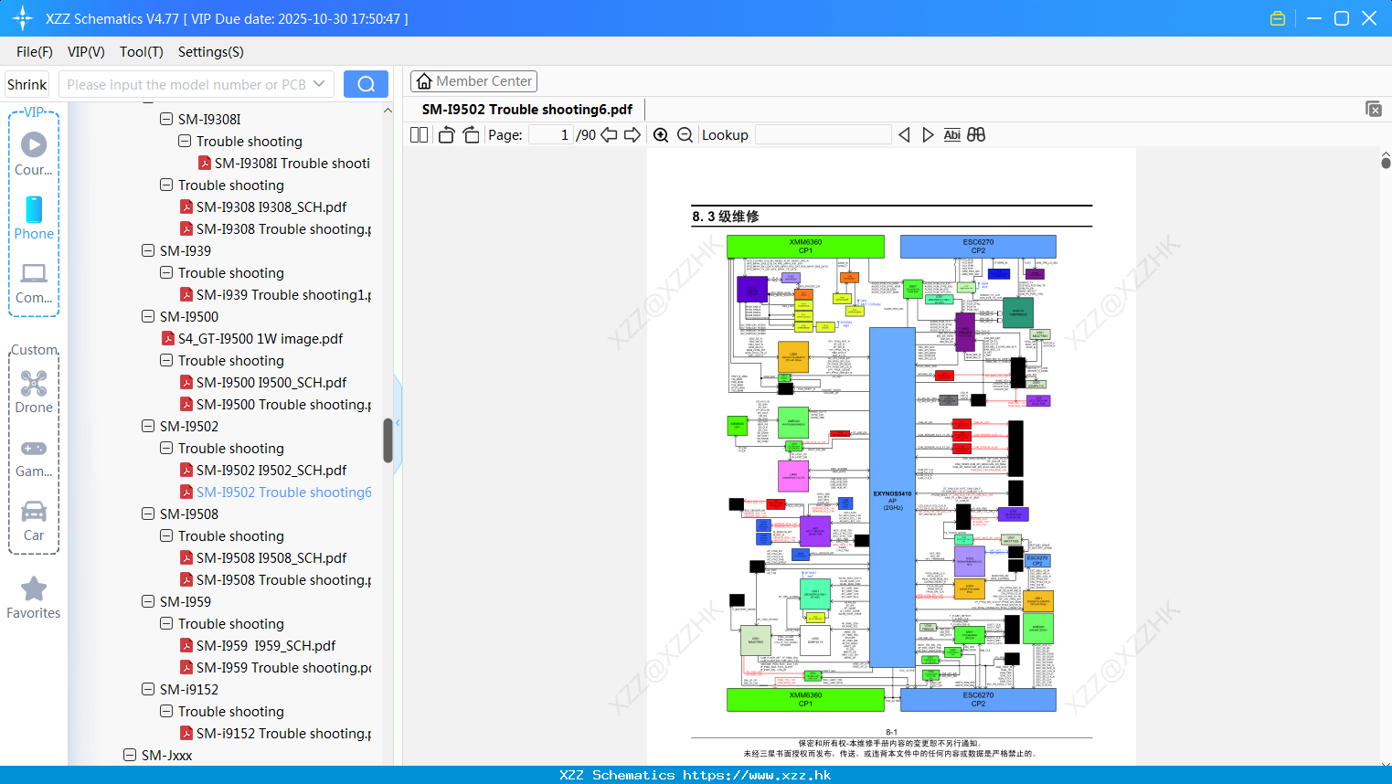1392x784 pixels.
Task: Click the XZZ app logo
Action: tap(23, 18)
